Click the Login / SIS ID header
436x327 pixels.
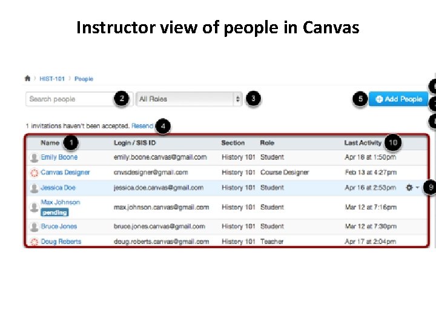pos(135,143)
